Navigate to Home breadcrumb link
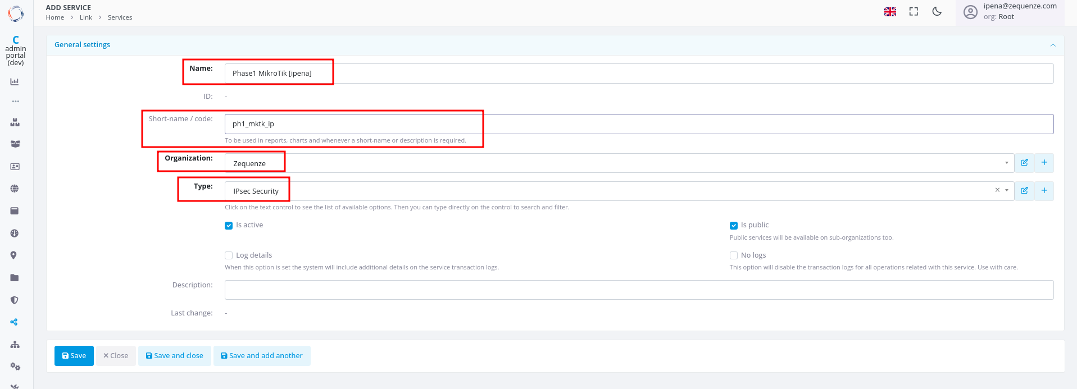Viewport: 1077px width, 389px height. pyautogui.click(x=55, y=17)
